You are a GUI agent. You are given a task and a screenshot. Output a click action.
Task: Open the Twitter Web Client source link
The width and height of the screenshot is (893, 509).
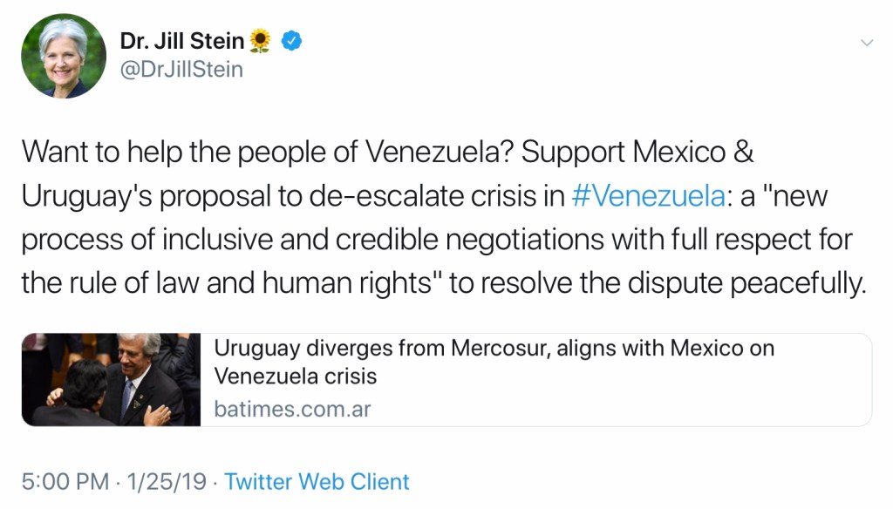pyautogui.click(x=317, y=482)
